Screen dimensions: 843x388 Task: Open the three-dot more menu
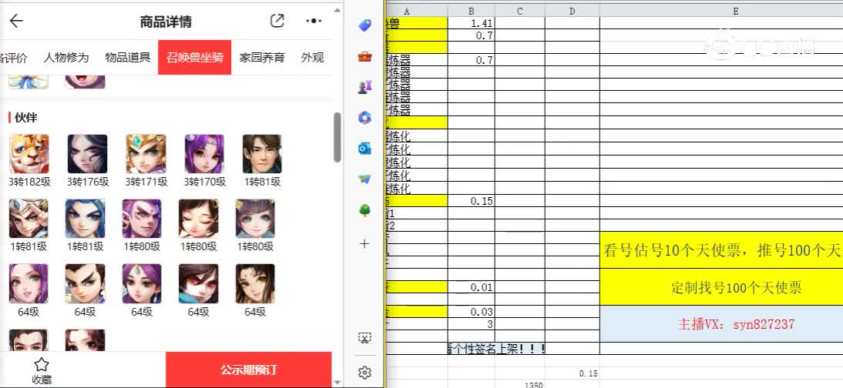(x=314, y=21)
